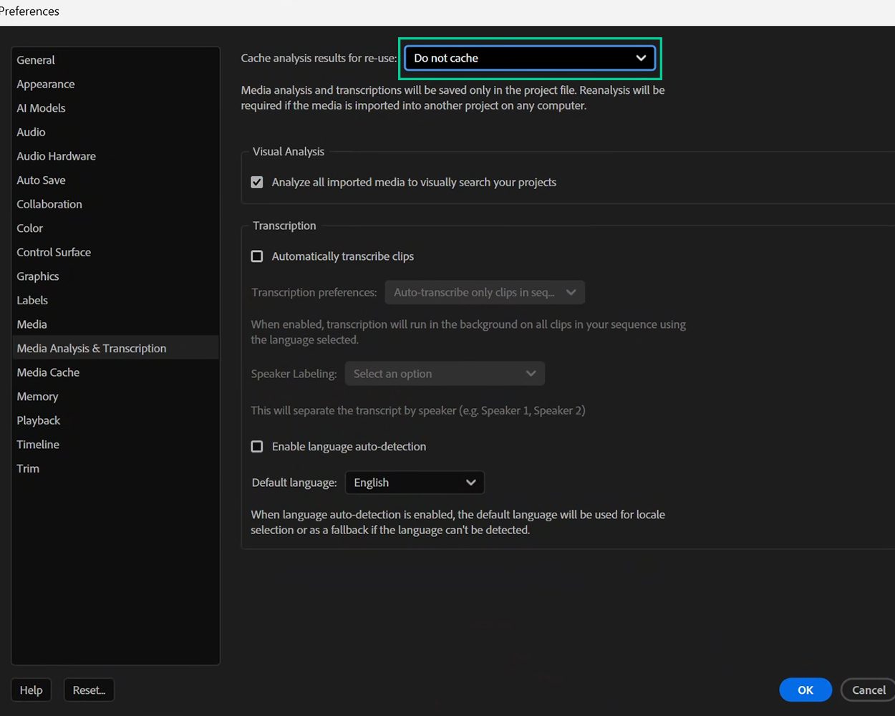The image size is (895, 716).
Task: Open the cache analysis results dropdown
Action: click(x=530, y=58)
